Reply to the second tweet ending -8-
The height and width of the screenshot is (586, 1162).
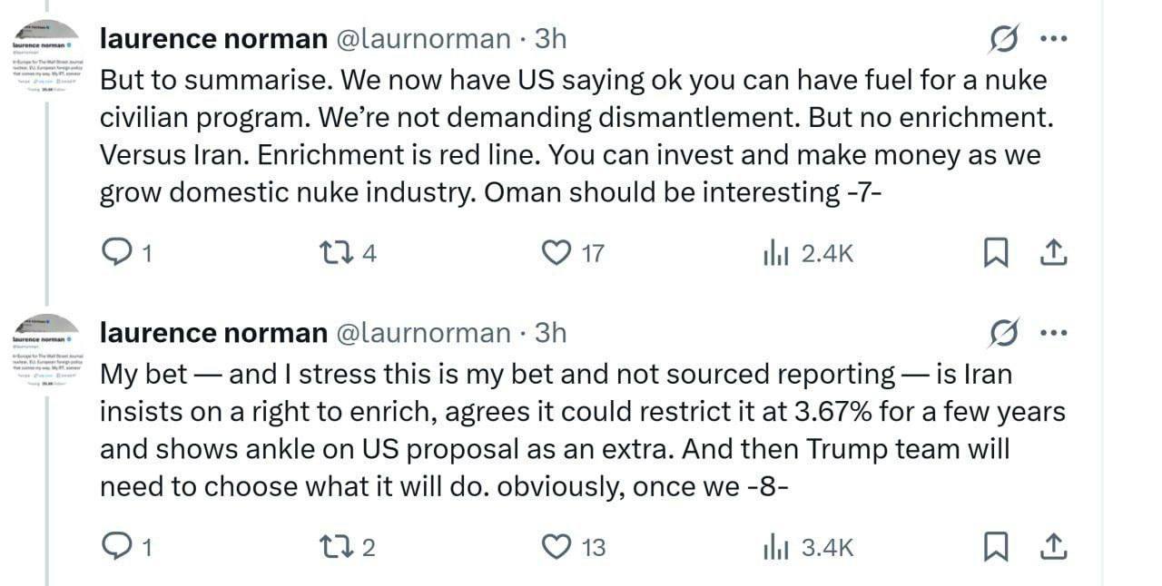[x=116, y=547]
